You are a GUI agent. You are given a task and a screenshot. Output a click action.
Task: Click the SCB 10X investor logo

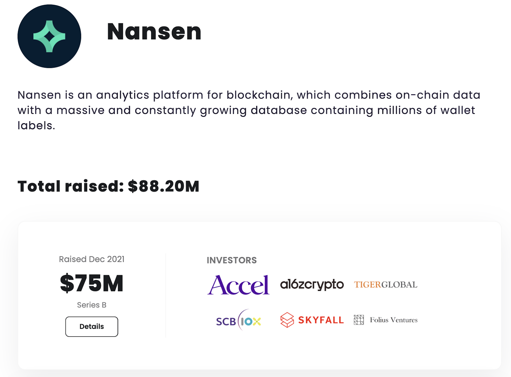pos(238,320)
